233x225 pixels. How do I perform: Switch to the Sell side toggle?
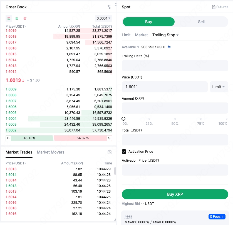[201, 22]
